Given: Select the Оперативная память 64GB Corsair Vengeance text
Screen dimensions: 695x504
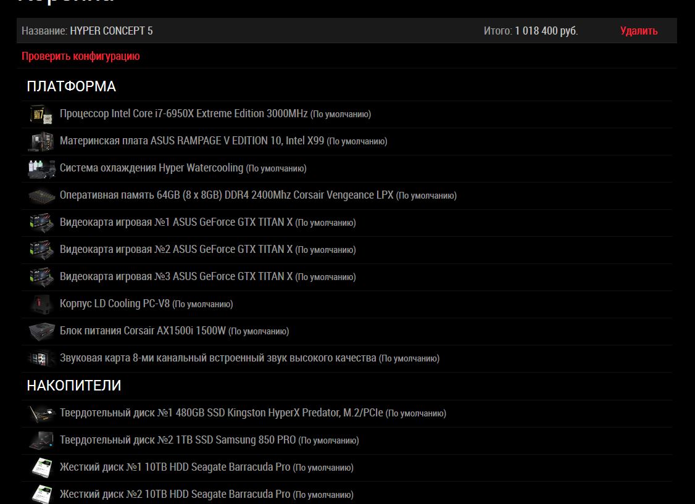Looking at the screenshot, I should coord(258,196).
